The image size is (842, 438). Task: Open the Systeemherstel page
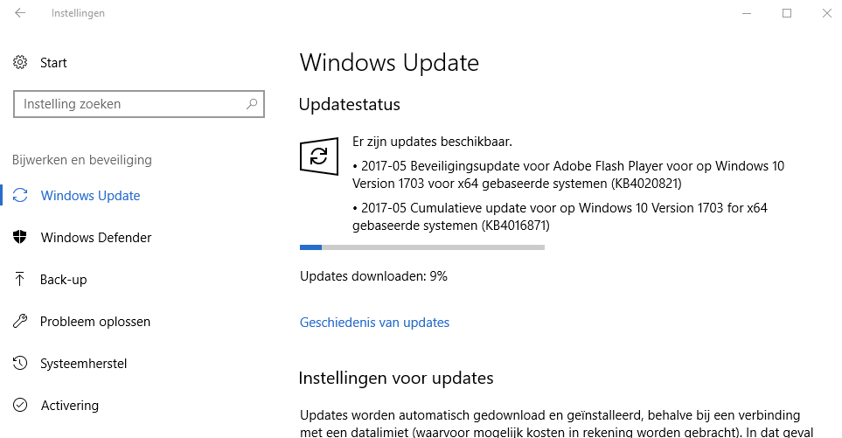pos(84,364)
